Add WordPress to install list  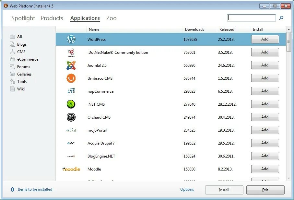pos(265,39)
